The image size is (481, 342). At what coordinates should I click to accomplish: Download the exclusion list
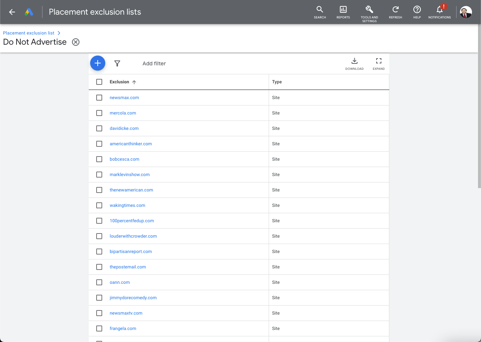click(x=354, y=64)
